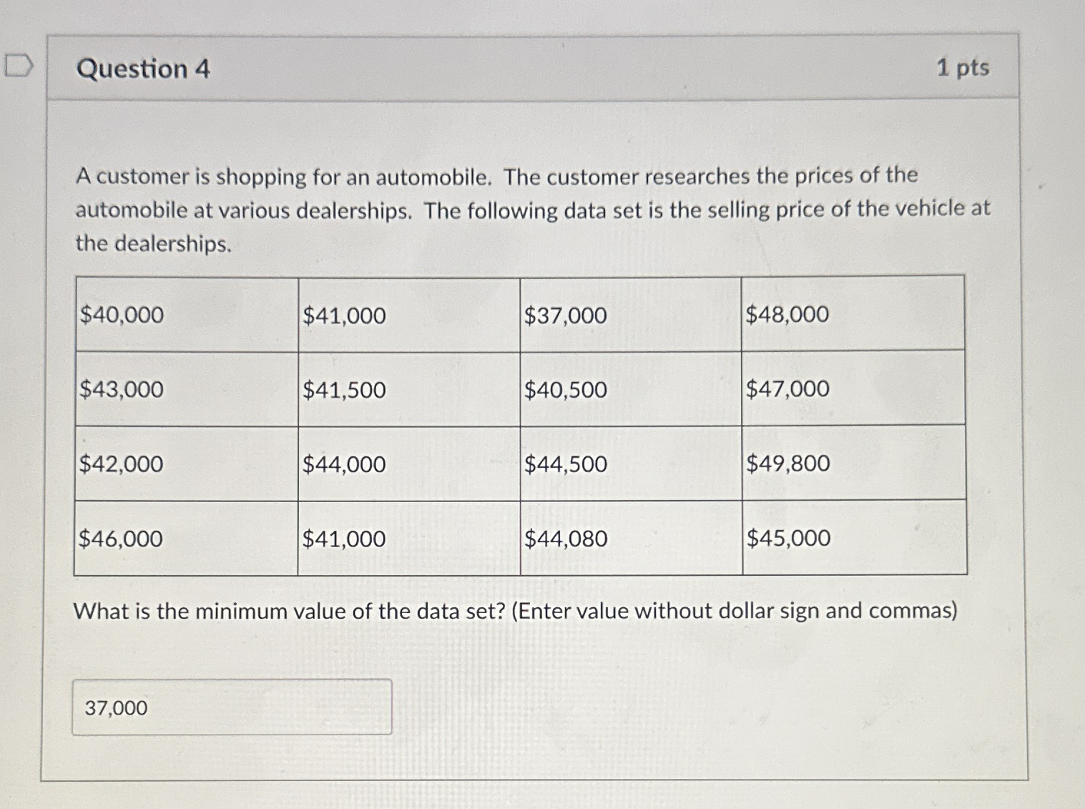This screenshot has width=1085, height=809.
Task: Select the 37,000 text in the answer box
Action: [x=116, y=707]
